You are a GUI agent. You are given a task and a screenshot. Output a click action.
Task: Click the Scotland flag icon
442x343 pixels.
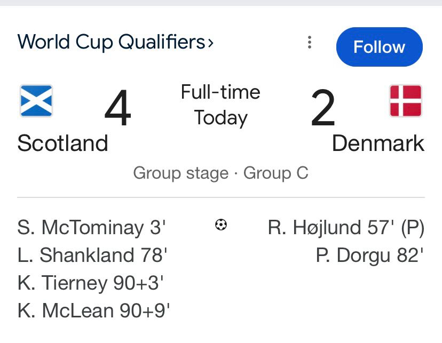point(36,101)
